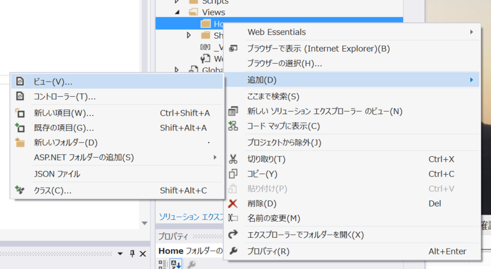Select the Views folder in the tree
This screenshot has width=491, height=269.
click(214, 12)
